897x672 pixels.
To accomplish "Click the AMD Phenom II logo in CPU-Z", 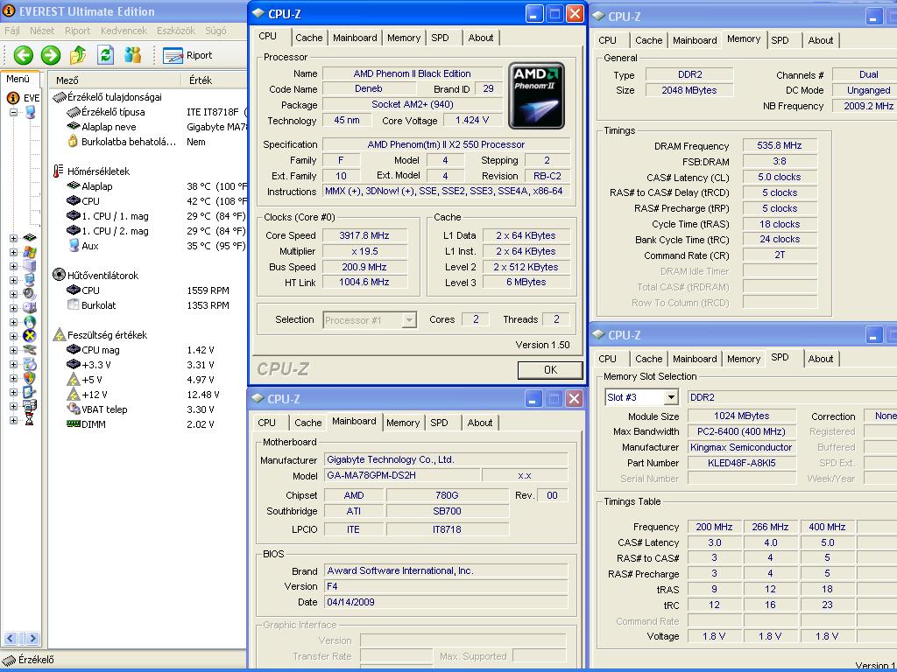I will tap(536, 95).
